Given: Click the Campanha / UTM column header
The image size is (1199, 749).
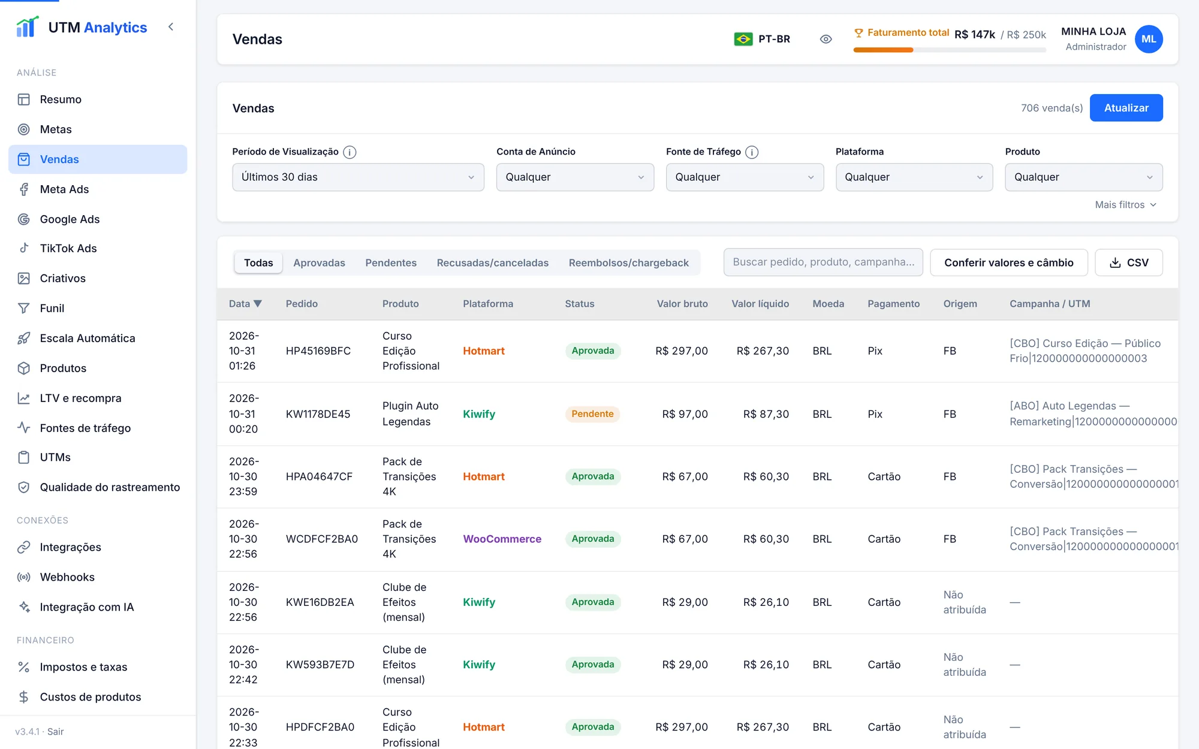Looking at the screenshot, I should click(1050, 304).
